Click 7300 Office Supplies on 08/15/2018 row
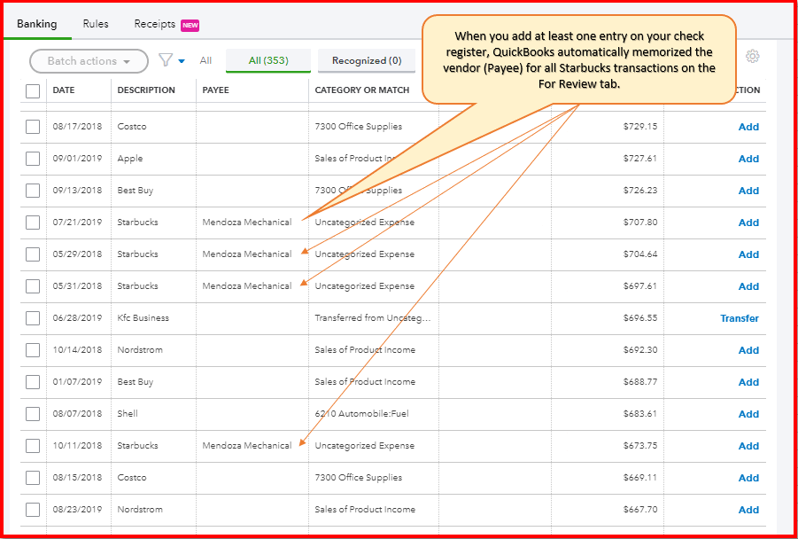This screenshot has width=798, height=539. pyautogui.click(x=359, y=477)
